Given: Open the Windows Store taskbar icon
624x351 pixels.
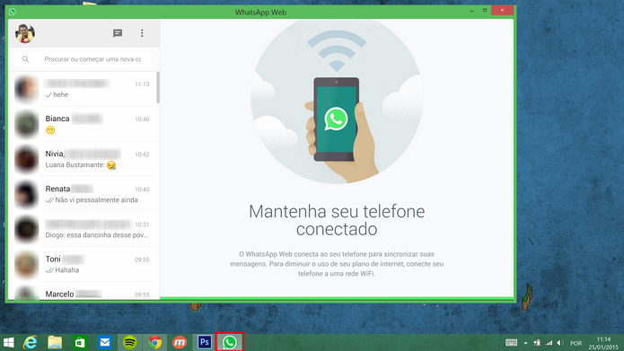Looking at the screenshot, I should 80,342.
